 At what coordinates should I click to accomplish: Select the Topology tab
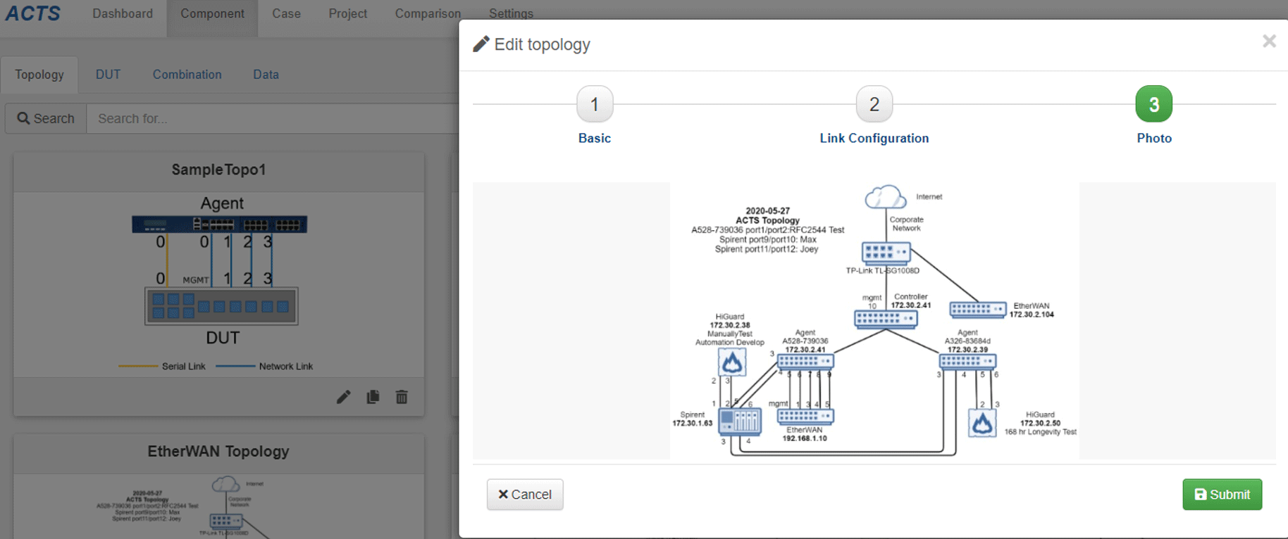[x=39, y=75]
